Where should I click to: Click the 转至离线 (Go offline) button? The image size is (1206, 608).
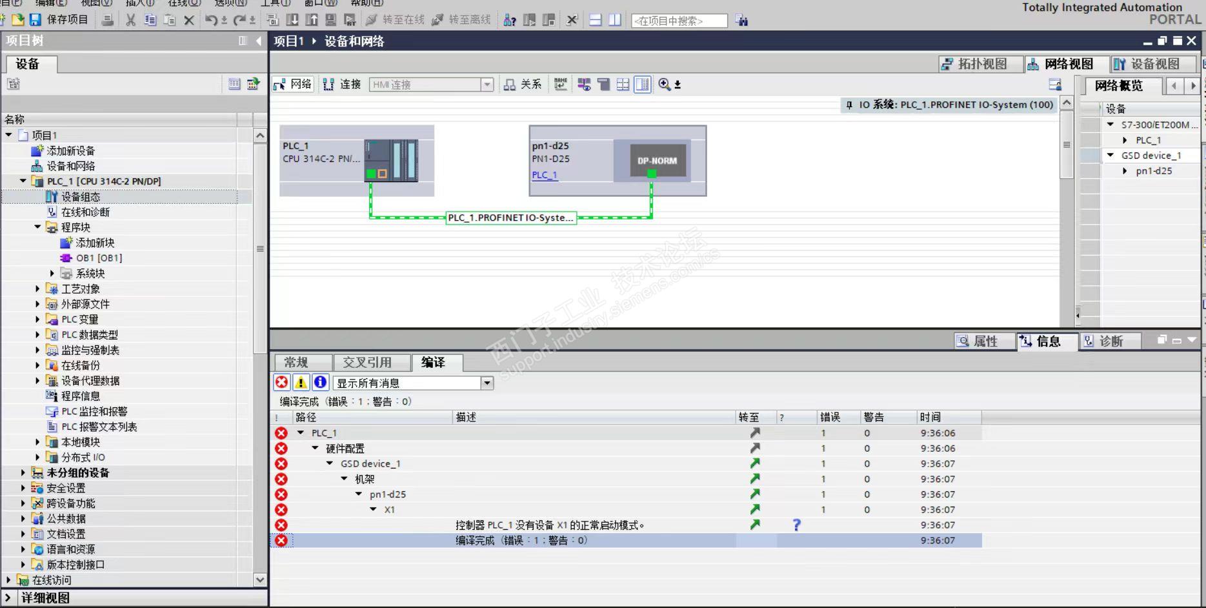(461, 20)
